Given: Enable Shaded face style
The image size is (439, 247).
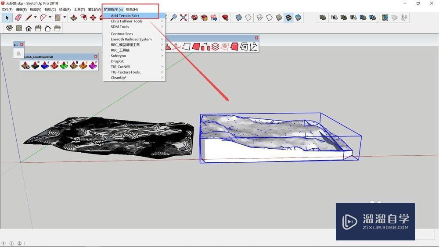Looking at the screenshot, I should coord(279,18).
